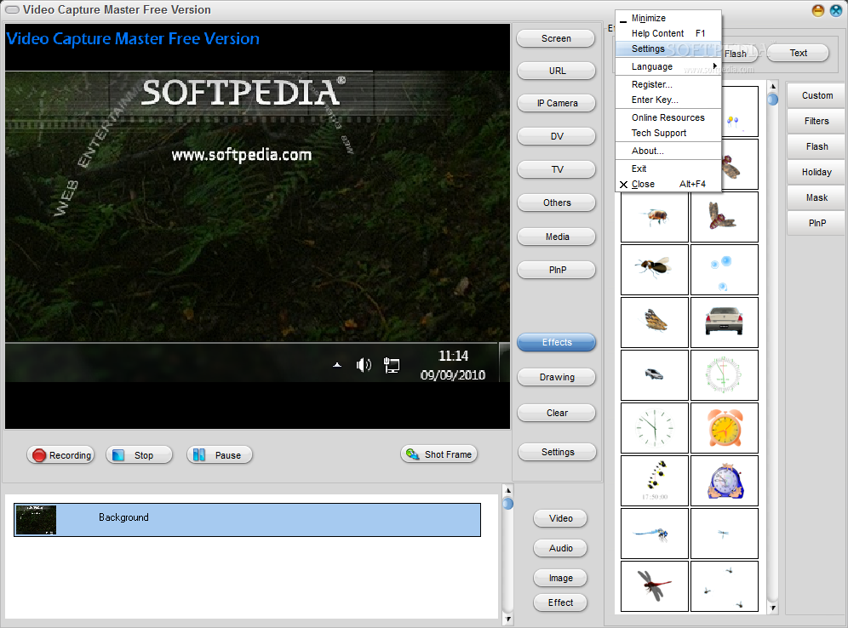848x628 pixels.
Task: Open the Media source button
Action: (x=556, y=237)
